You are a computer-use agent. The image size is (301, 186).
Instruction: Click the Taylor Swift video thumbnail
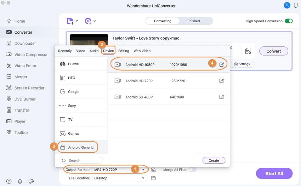(89, 40)
